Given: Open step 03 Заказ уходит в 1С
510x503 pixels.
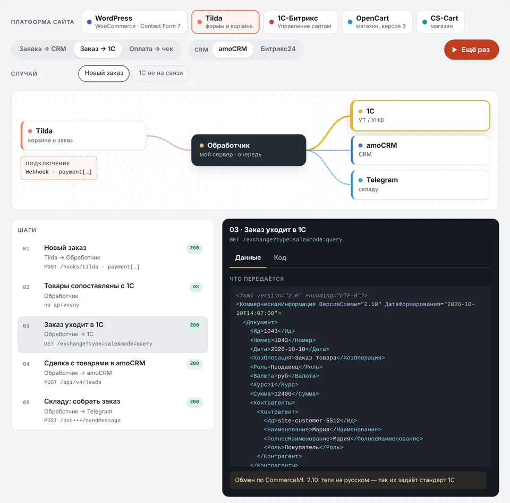Looking at the screenshot, I should click(113, 334).
